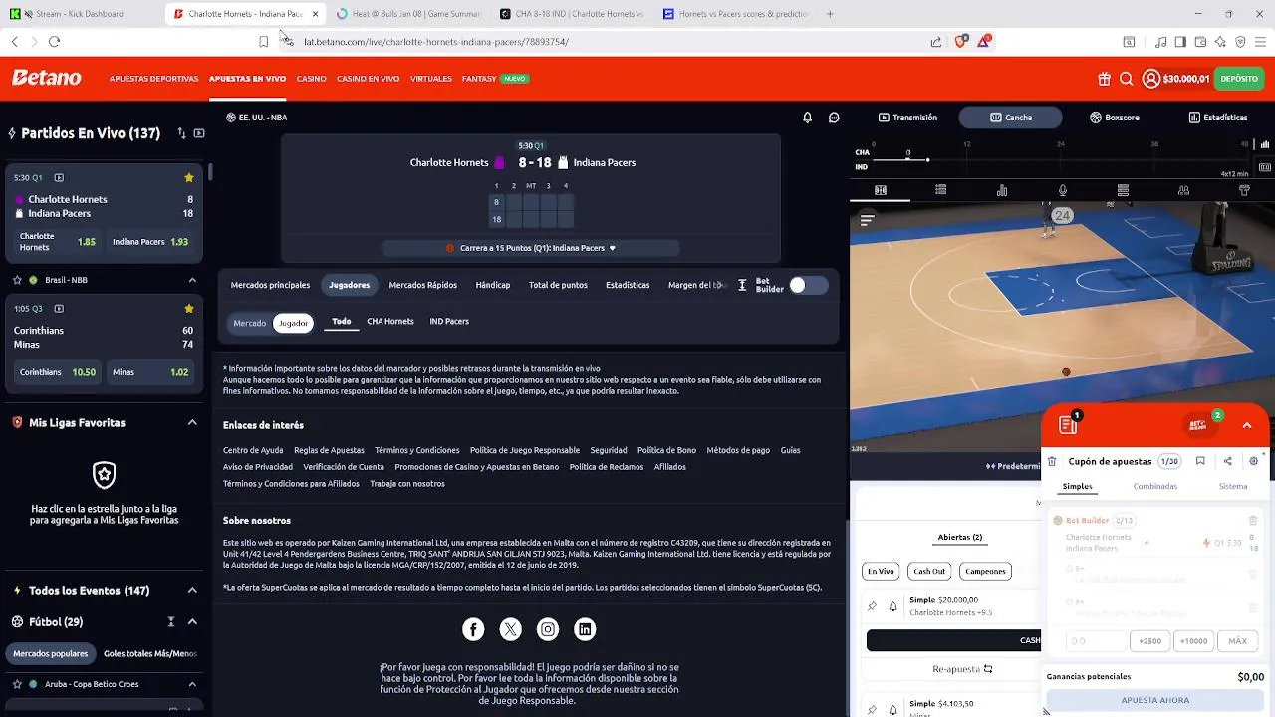Toggle favorite star on Hornets-Pacers card
The height and width of the screenshot is (717, 1275).
(188, 178)
